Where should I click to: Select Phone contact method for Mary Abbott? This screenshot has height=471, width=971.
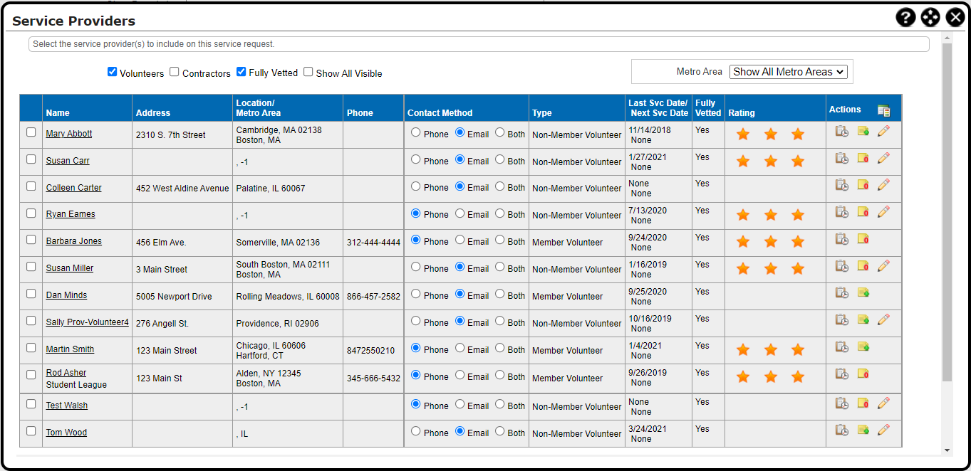pos(416,132)
